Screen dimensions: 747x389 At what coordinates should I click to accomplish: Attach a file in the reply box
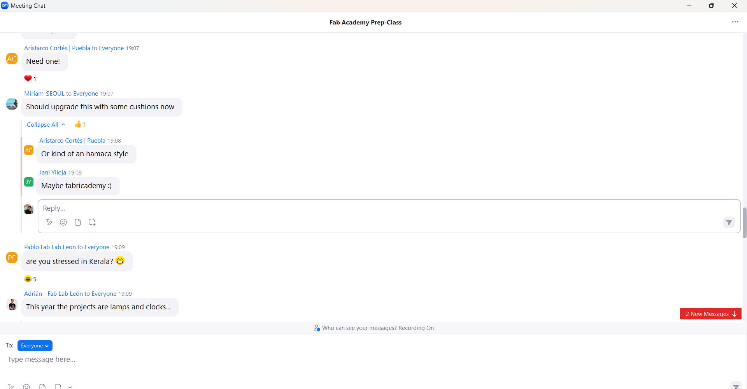(x=78, y=222)
